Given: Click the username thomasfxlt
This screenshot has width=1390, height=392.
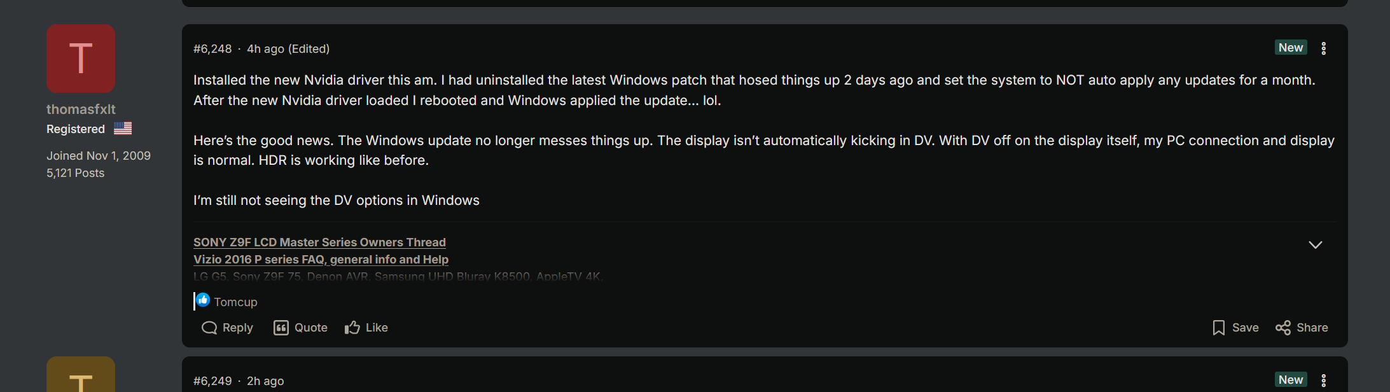Looking at the screenshot, I should (x=81, y=109).
